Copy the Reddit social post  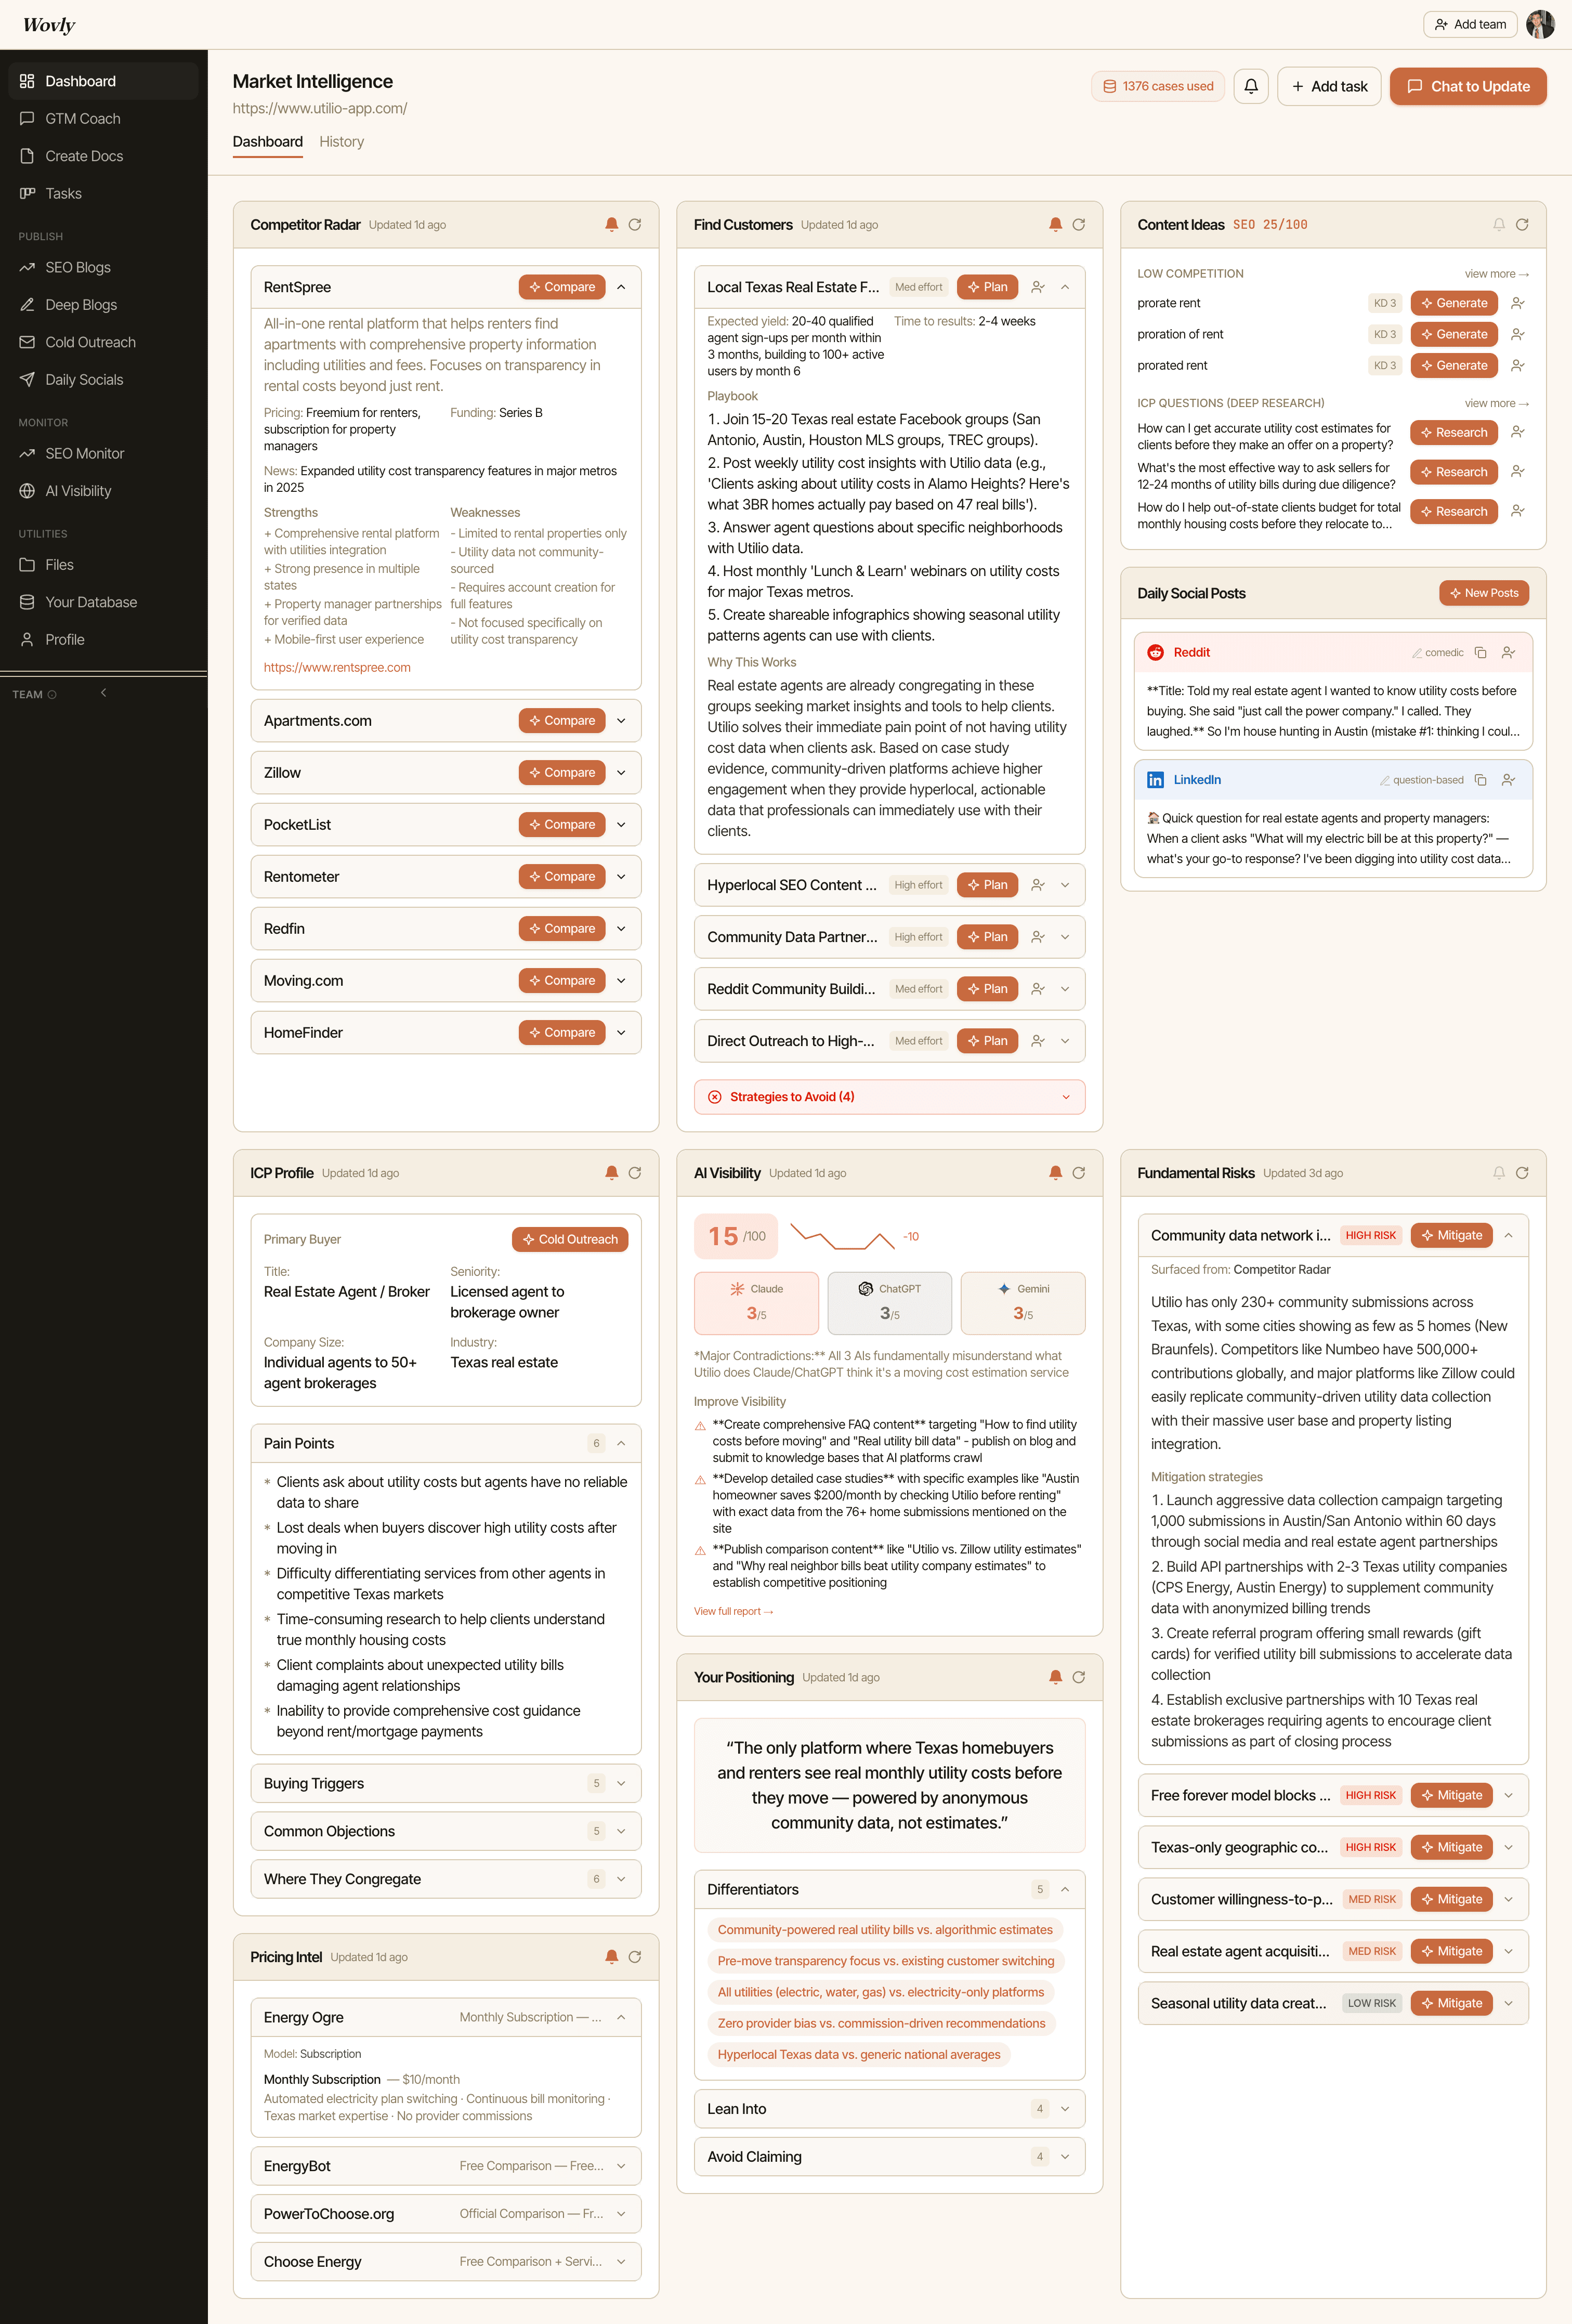tap(1481, 653)
